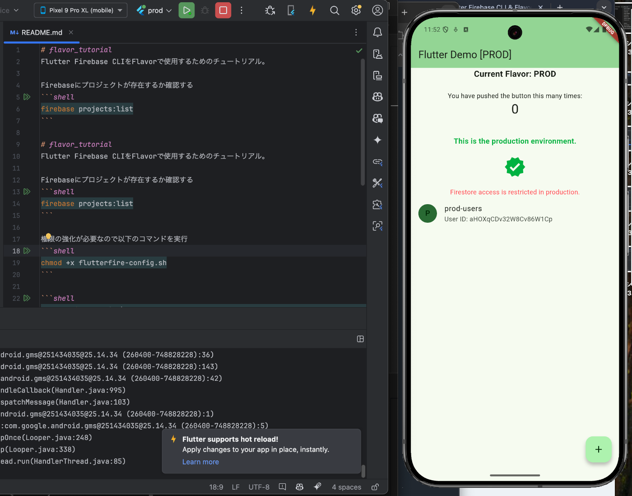
Task: Open line separator LF selector
Action: (236, 487)
